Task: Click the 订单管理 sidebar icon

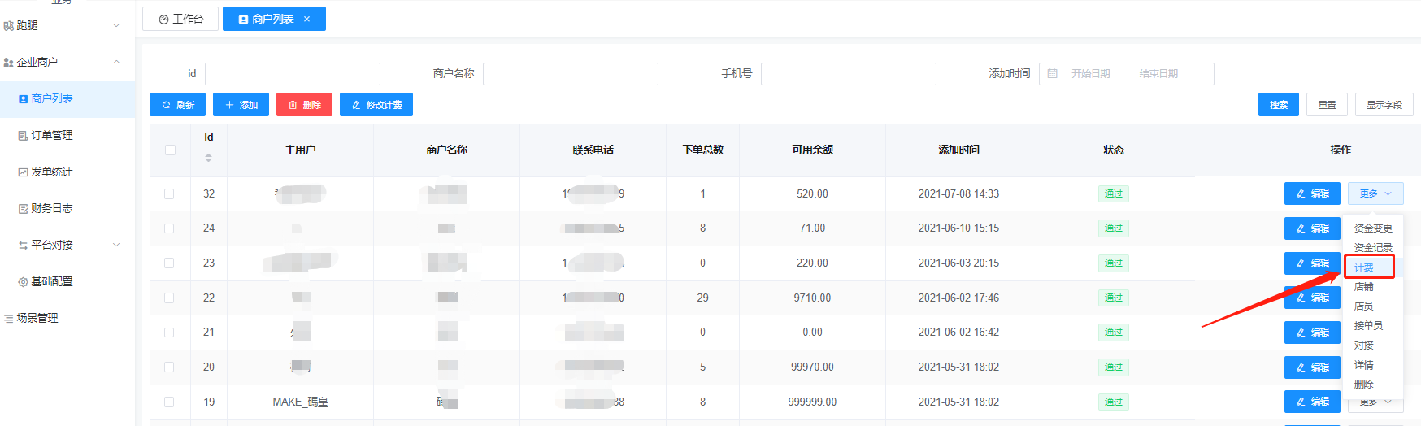Action: pos(23,136)
